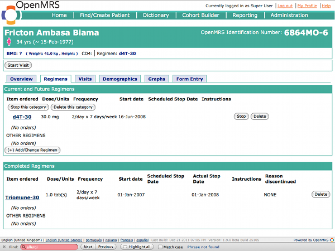Toggle the Highlight all button
This screenshot has width=335, height=251.
coord(137,247)
